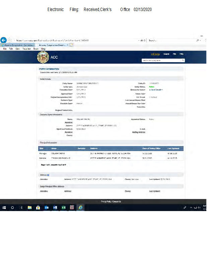Click the Privacy Policy footer link
Image resolution: width=207 pixels, height=268 pixels.
(x=106, y=201)
